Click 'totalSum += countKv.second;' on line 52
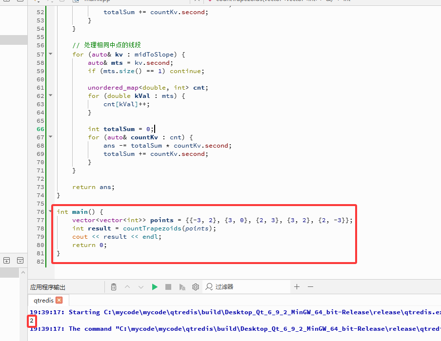441x341 pixels. click(x=156, y=12)
